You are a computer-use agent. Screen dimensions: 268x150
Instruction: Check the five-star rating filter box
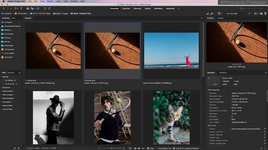pos(3,84)
